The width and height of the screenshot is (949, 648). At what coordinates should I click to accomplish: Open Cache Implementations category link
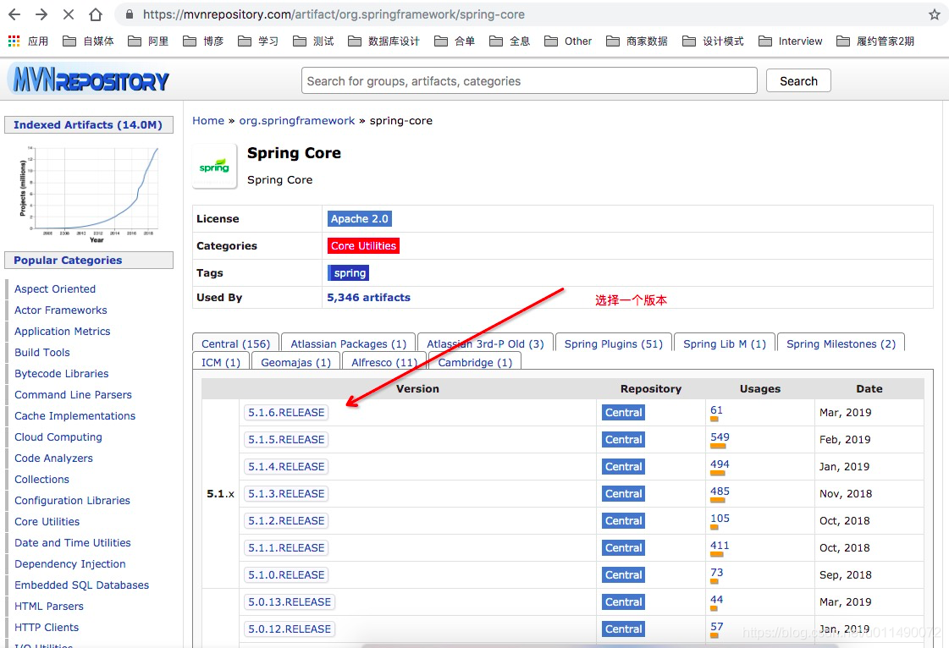(x=75, y=415)
